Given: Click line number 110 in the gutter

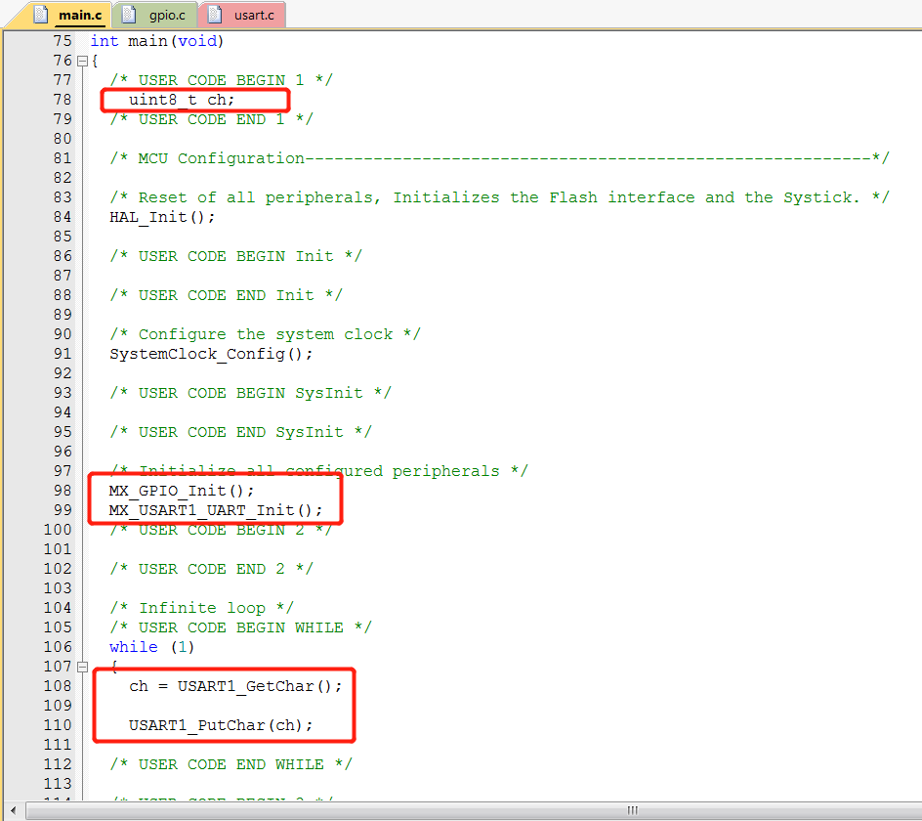Looking at the screenshot, I should coord(58,725).
